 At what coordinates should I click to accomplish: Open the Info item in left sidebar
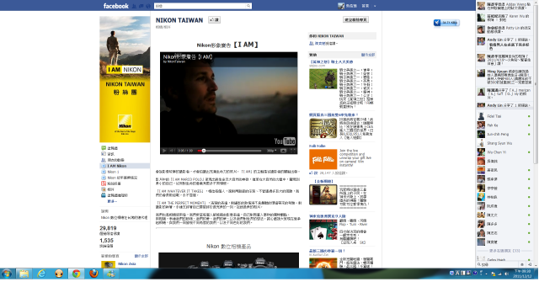[x=110, y=154]
